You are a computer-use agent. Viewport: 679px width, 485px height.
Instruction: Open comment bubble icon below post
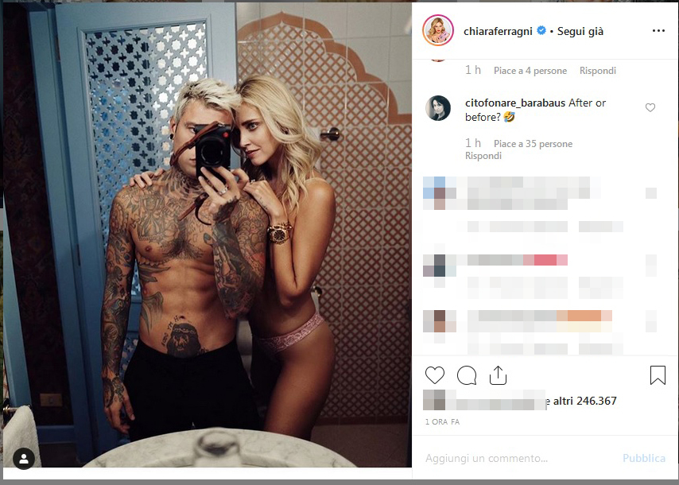tap(467, 375)
